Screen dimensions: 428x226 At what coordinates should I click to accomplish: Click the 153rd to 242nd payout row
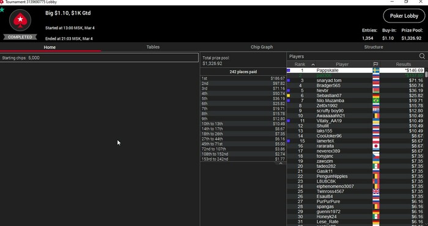coord(243,159)
